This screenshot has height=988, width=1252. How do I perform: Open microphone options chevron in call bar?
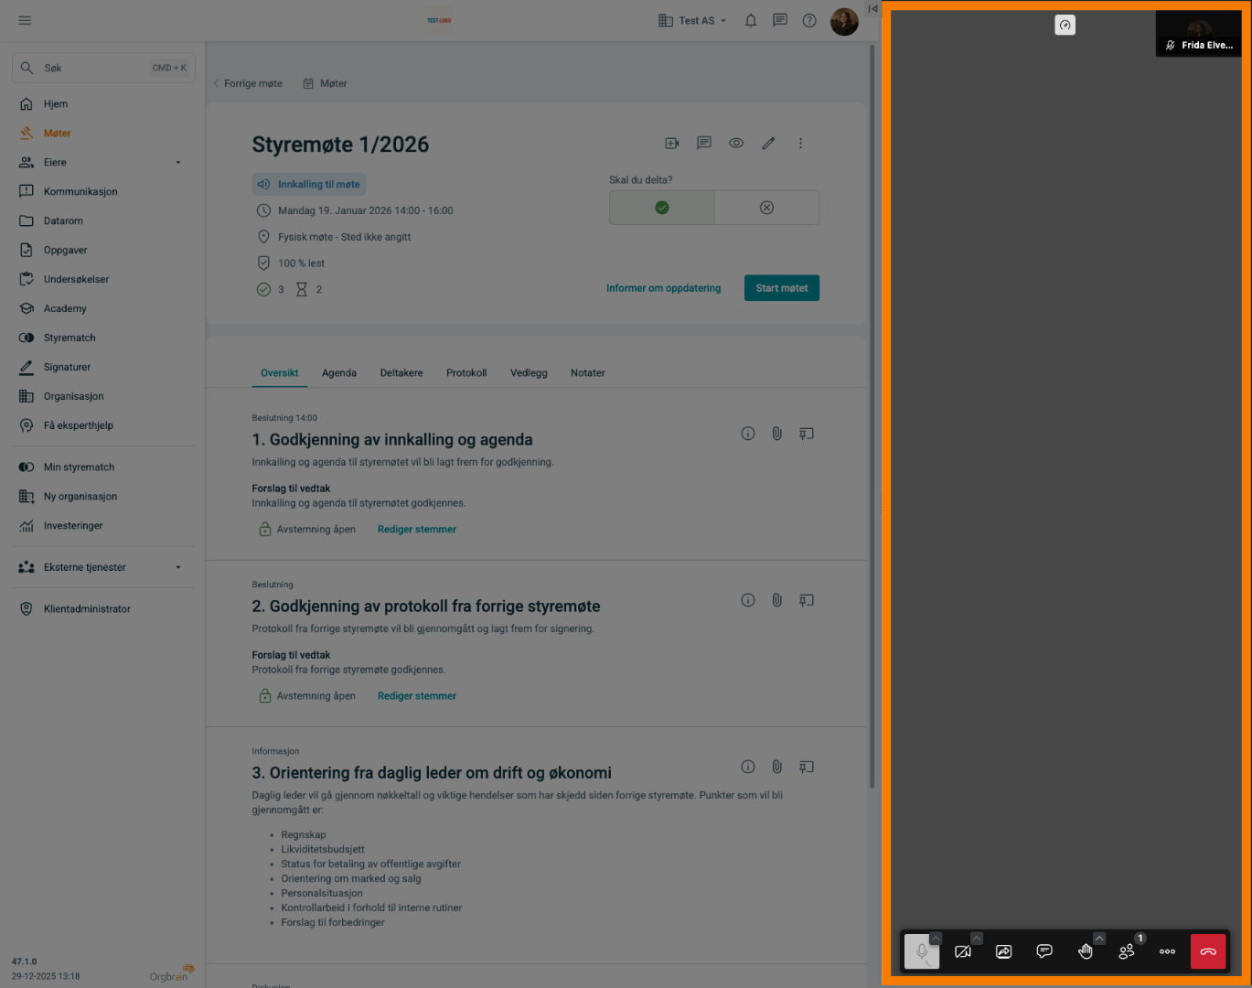pyautogui.click(x=936, y=939)
